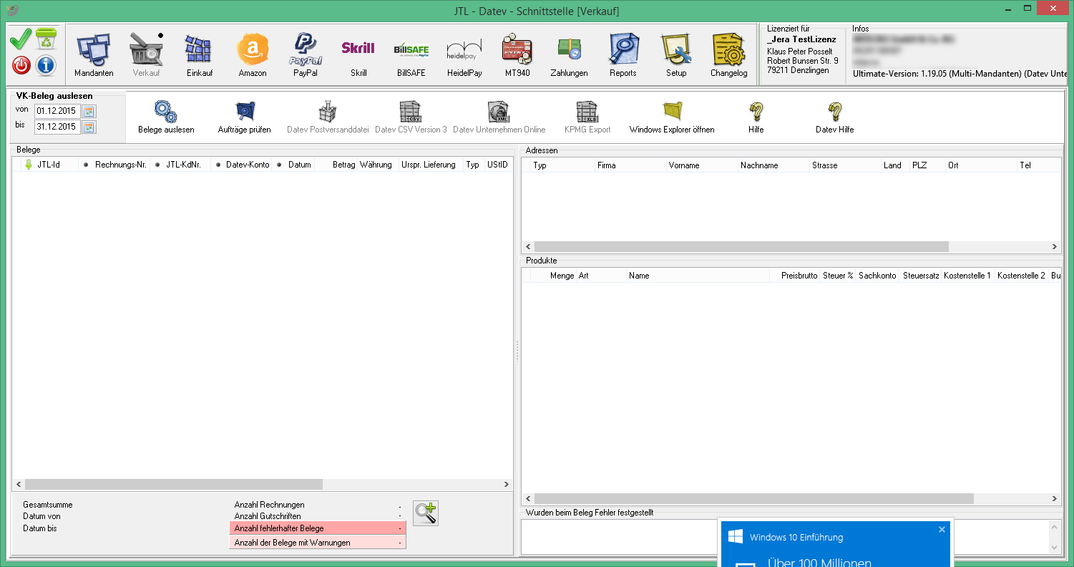Screen dimensions: 1074x567
Task: Open the Amazon import module
Action: [x=252, y=55]
